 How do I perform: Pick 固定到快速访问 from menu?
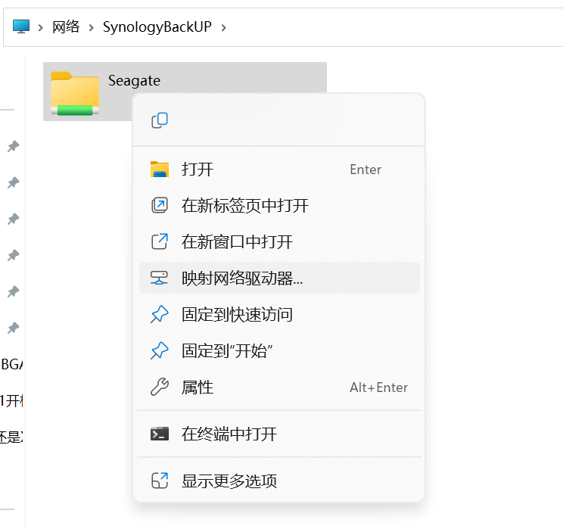(x=279, y=315)
